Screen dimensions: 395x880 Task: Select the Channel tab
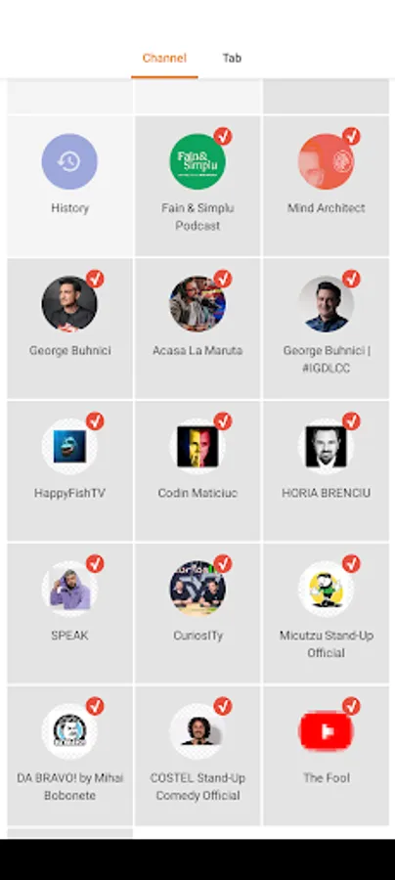click(x=164, y=58)
